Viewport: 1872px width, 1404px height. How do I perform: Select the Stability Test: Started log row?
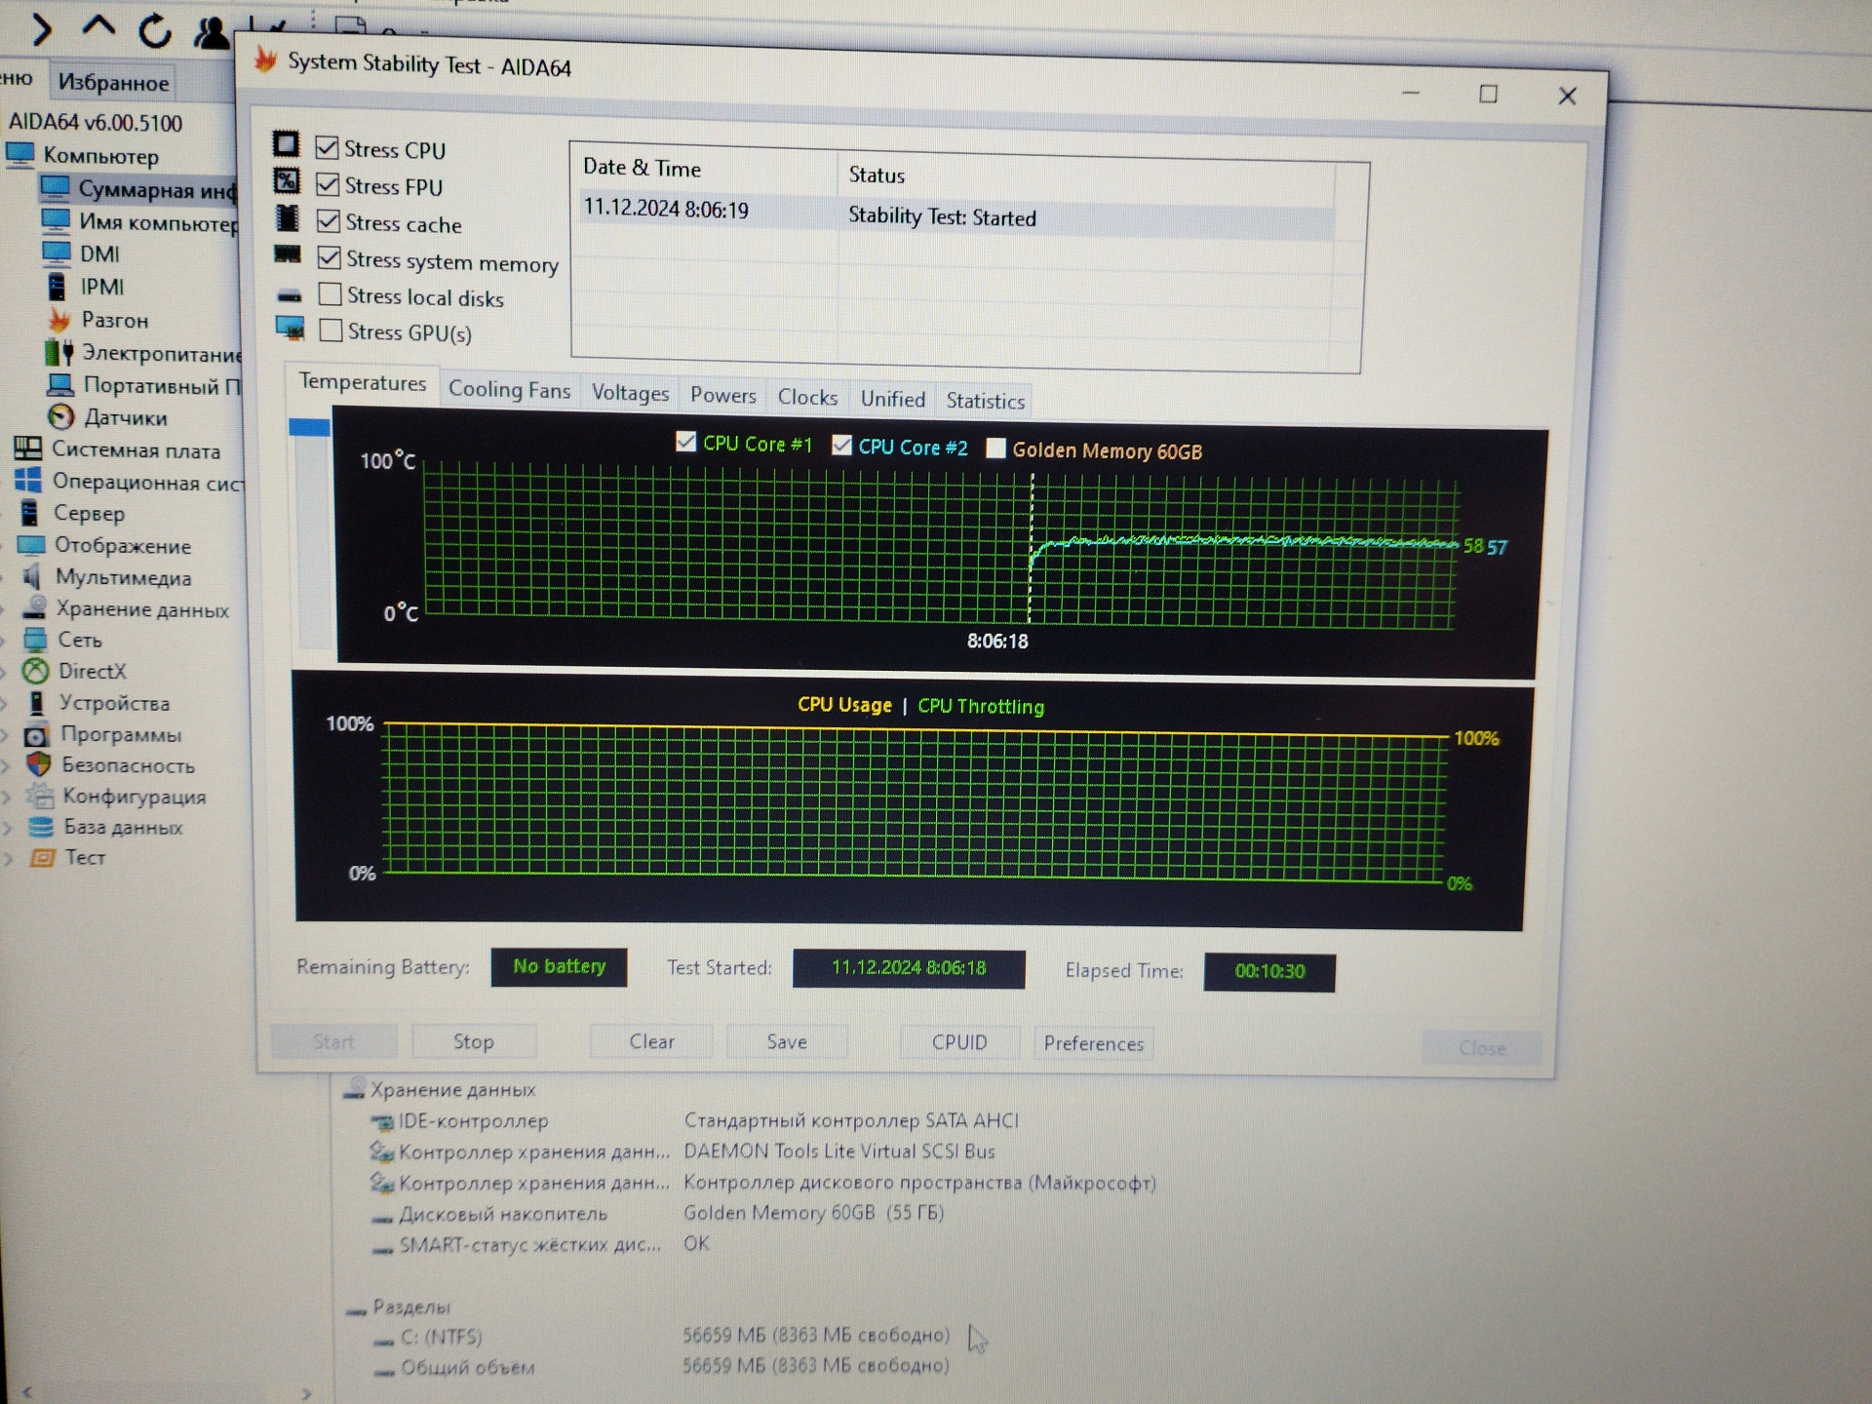[955, 214]
